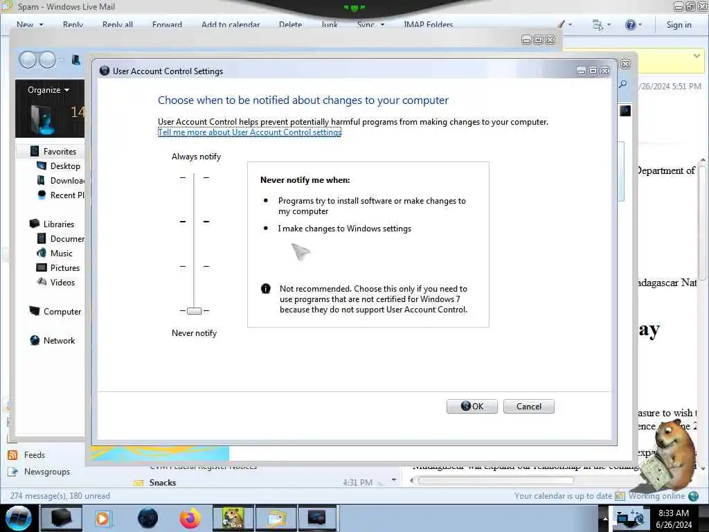The width and height of the screenshot is (709, 532).
Task: Click the UAC notification slider thumb at Never notify
Action: [x=194, y=311]
